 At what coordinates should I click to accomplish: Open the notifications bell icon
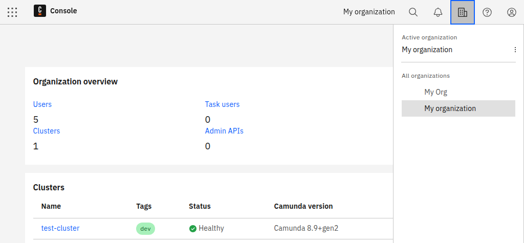pyautogui.click(x=438, y=12)
